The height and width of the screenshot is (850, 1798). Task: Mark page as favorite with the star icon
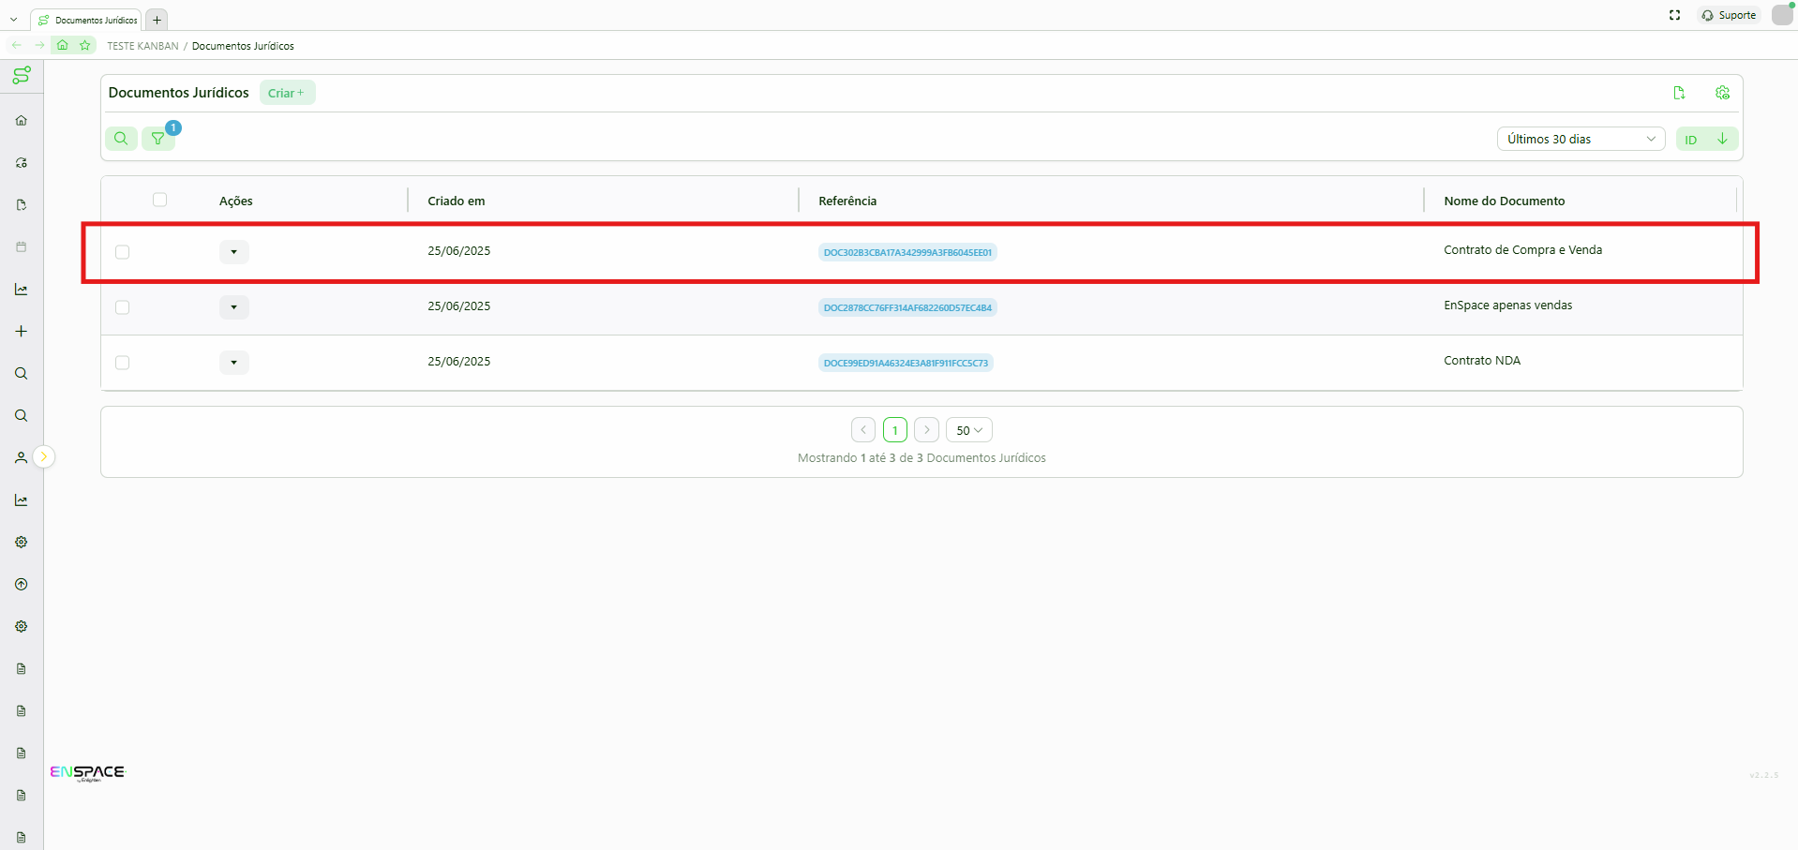pos(85,45)
